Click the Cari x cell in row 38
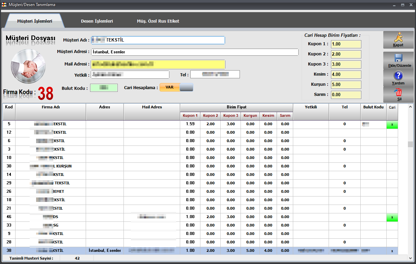Viewport: 416px width, 264px height. 392,251
